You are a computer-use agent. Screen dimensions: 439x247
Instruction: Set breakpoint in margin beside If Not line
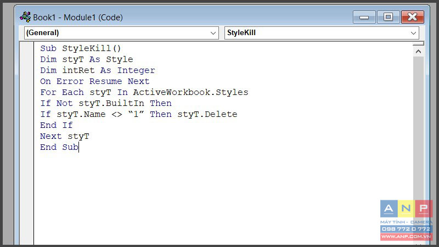pyautogui.click(x=26, y=103)
